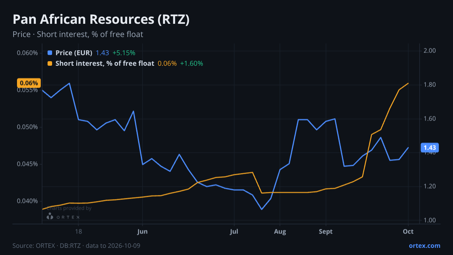Click the 1.60 right axis label
This screenshot has width=453, height=255.
pos(430,119)
